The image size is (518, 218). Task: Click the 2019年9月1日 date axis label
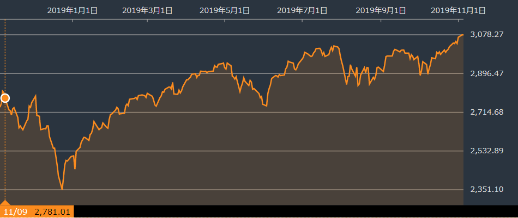pyautogui.click(x=381, y=10)
